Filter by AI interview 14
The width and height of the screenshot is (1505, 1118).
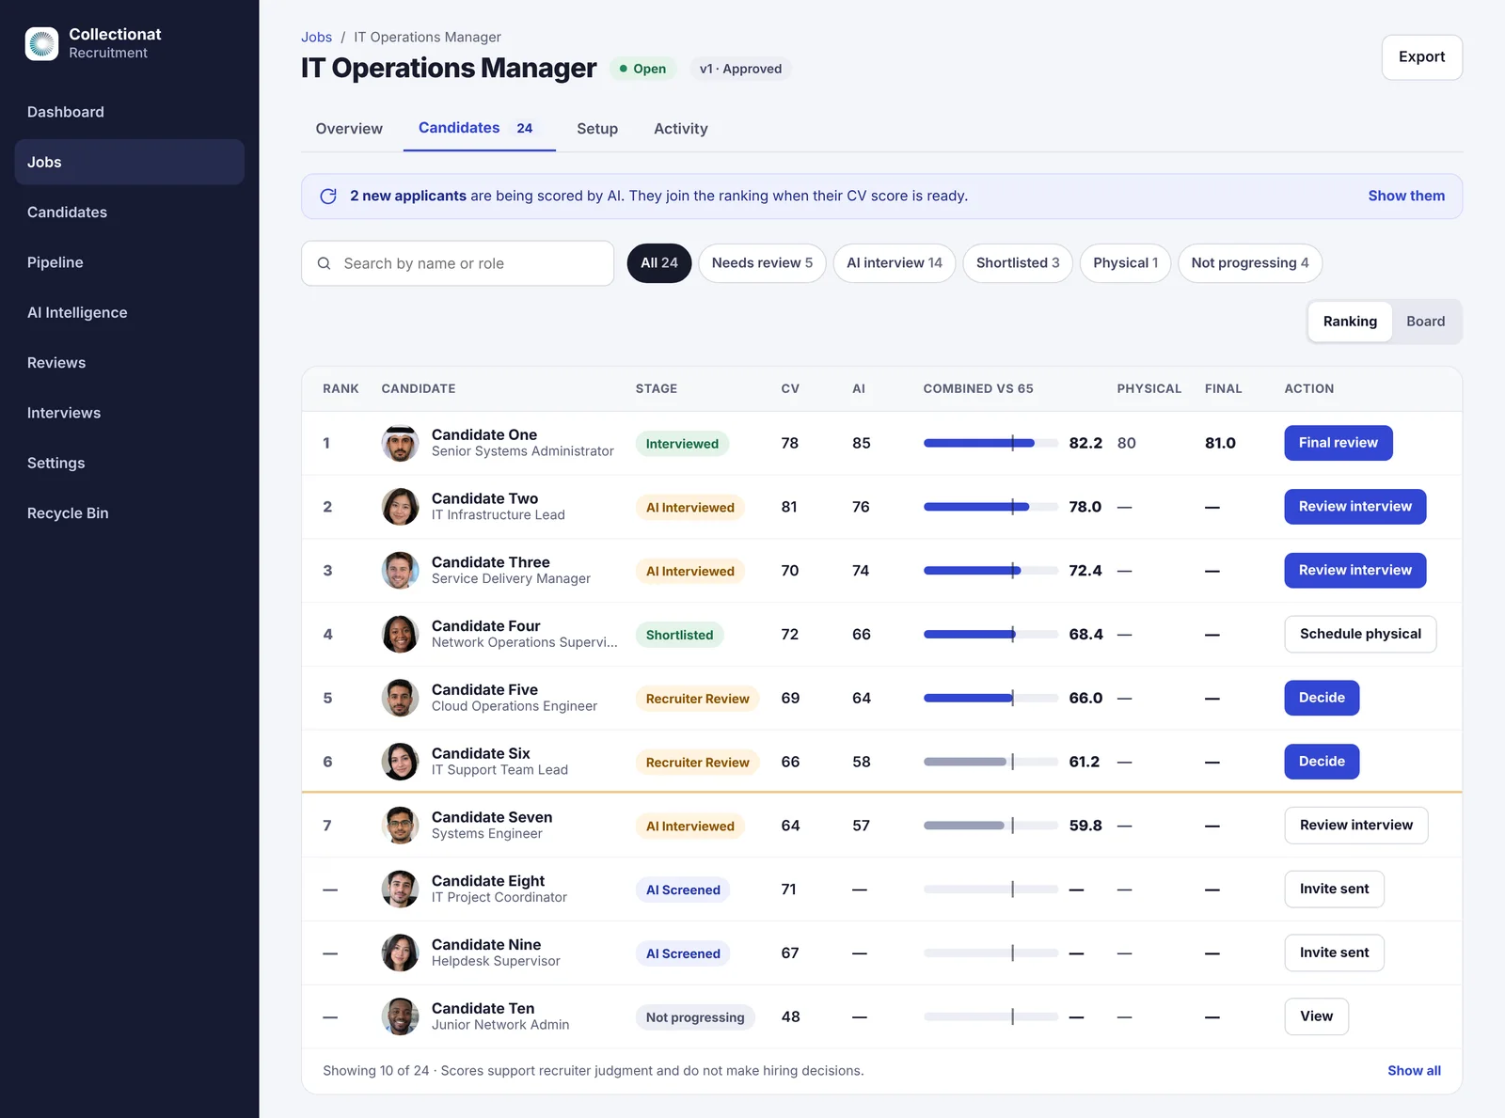(894, 263)
